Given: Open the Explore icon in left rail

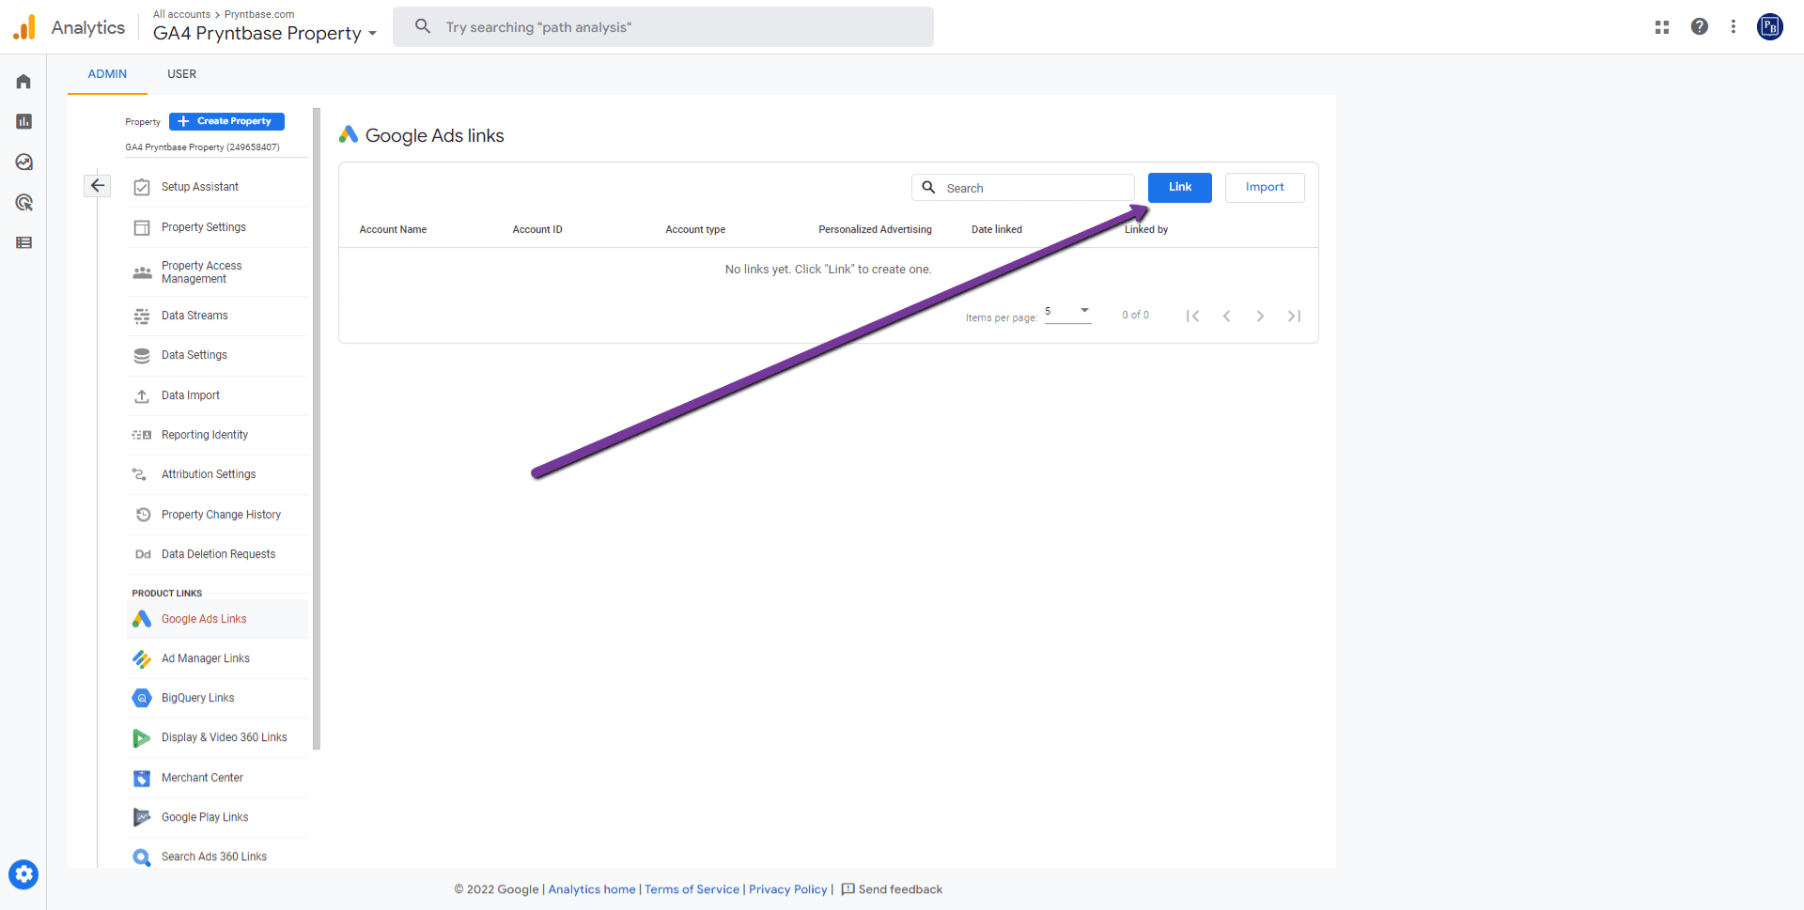Looking at the screenshot, I should pos(23,162).
